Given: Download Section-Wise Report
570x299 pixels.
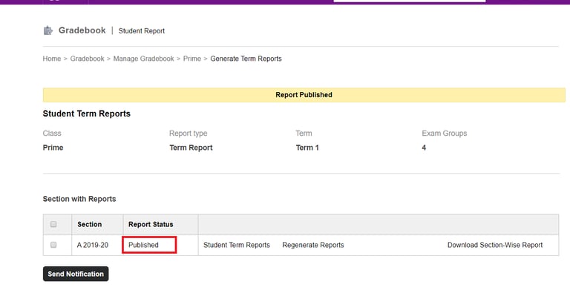Looking at the screenshot, I should coord(495,245).
